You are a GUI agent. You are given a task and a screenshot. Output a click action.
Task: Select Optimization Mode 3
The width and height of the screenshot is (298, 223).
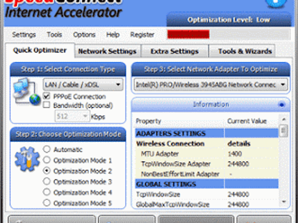[x=47, y=182]
